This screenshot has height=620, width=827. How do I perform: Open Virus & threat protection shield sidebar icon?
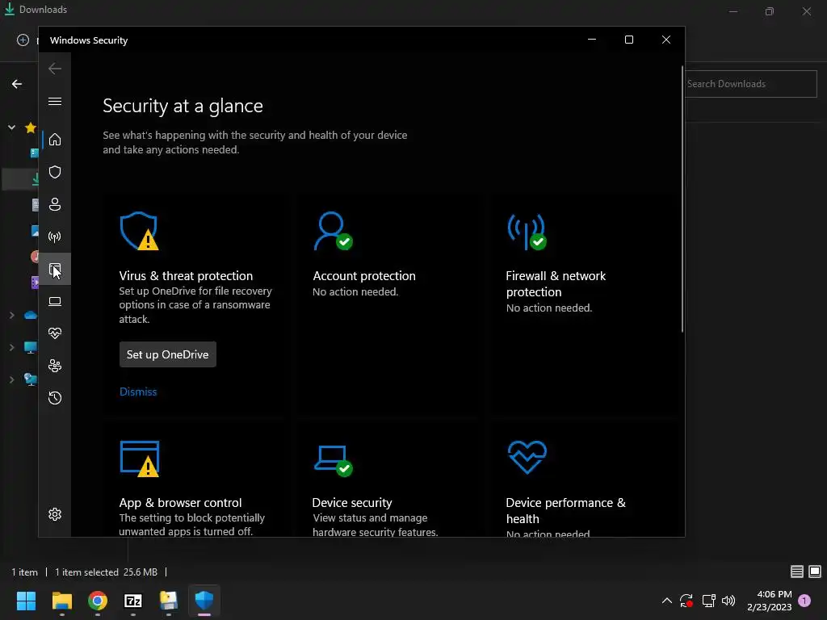tap(55, 172)
